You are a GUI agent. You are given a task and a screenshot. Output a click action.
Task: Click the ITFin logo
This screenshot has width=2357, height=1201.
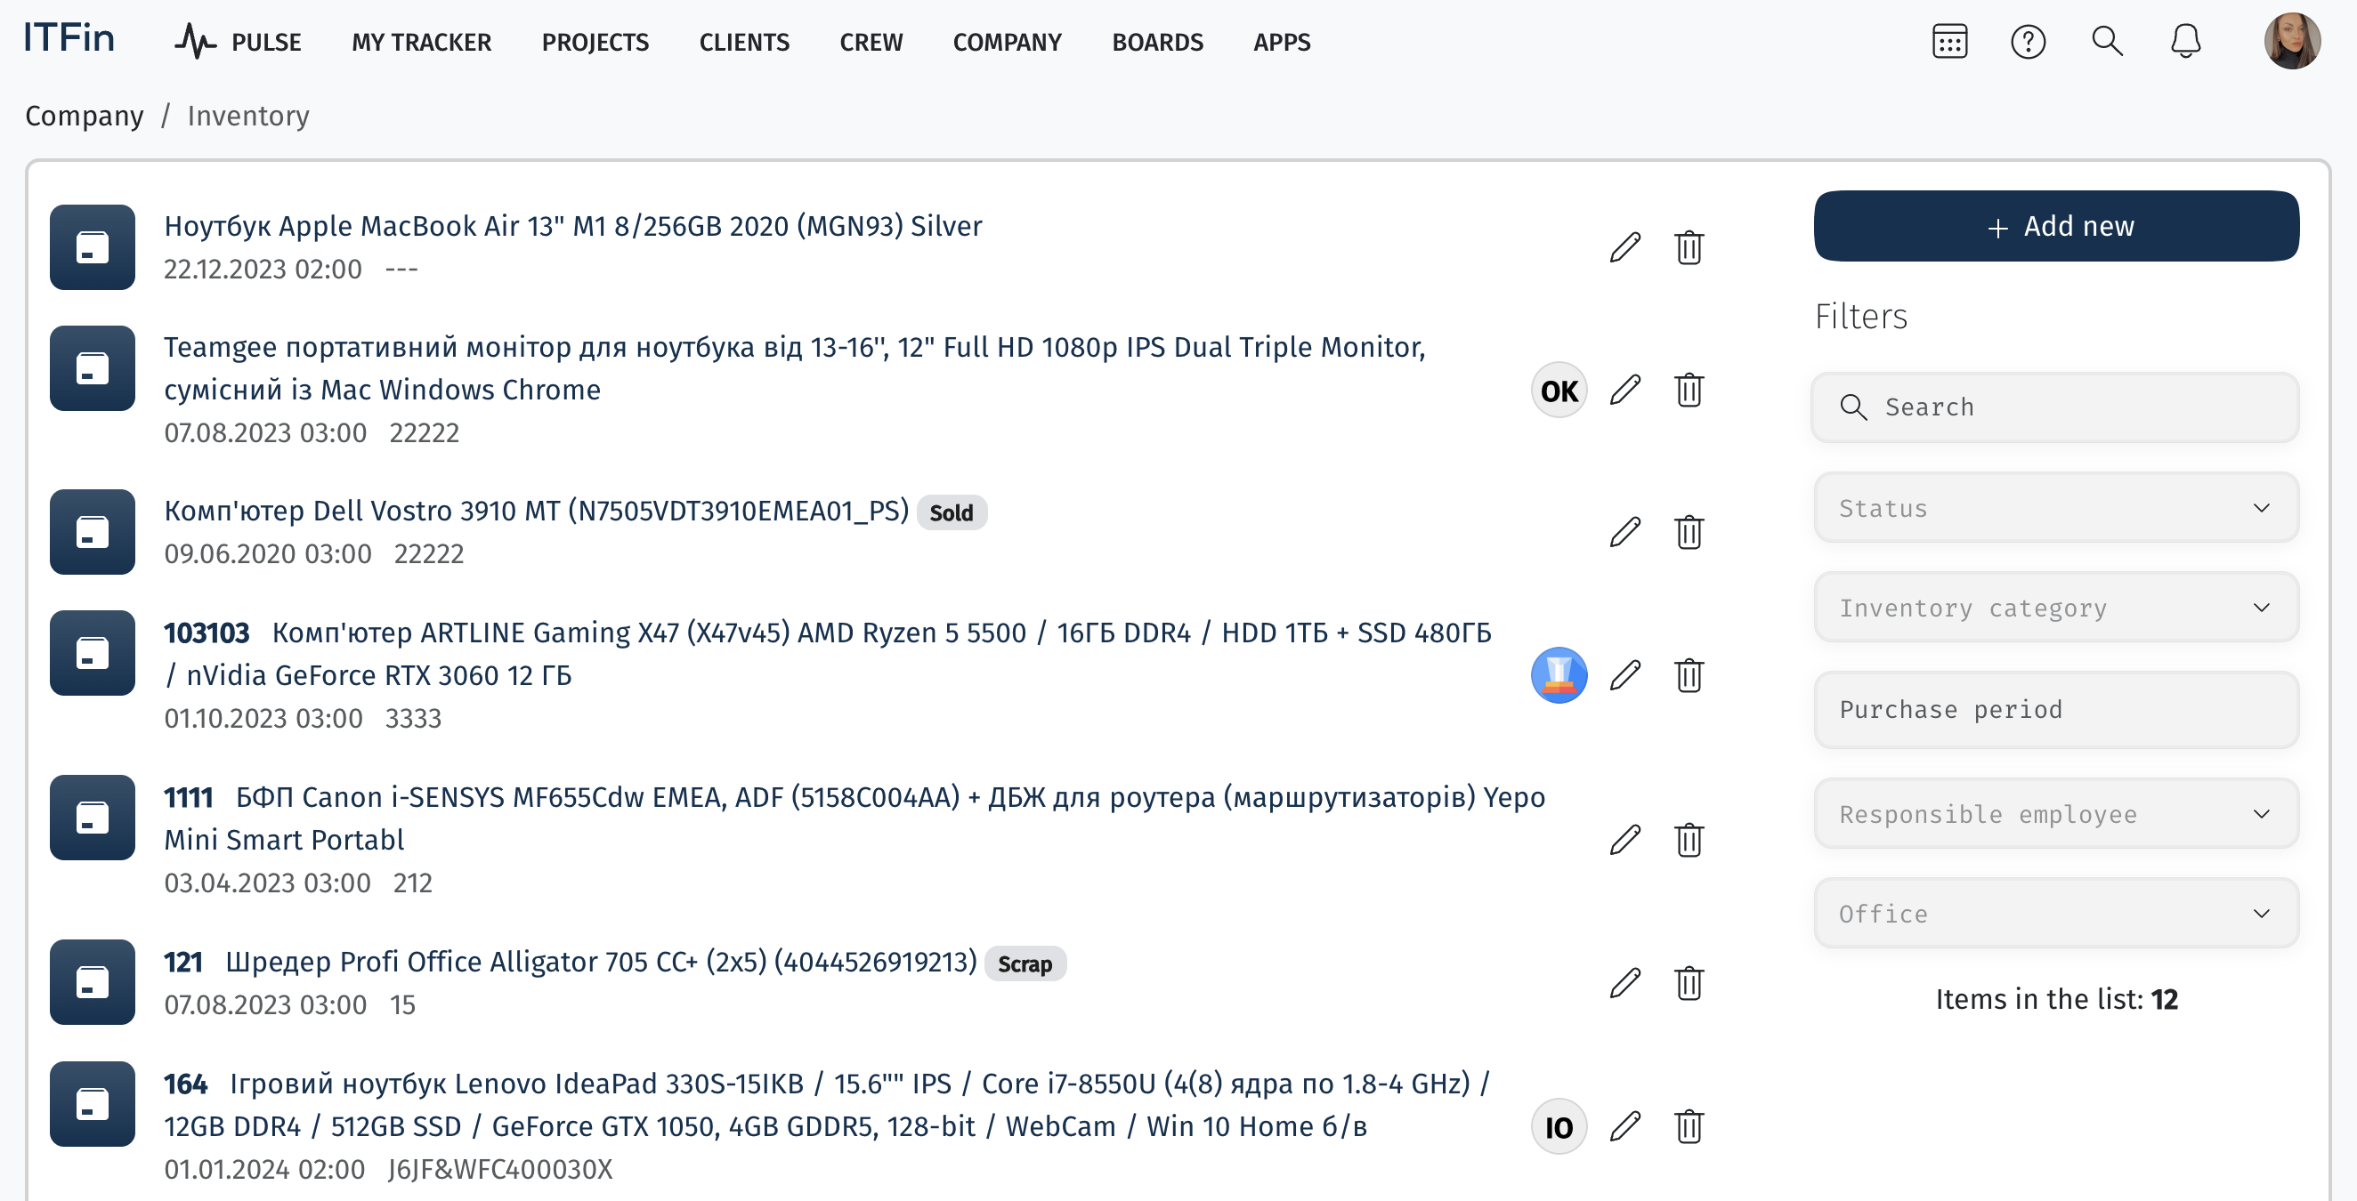click(x=69, y=38)
